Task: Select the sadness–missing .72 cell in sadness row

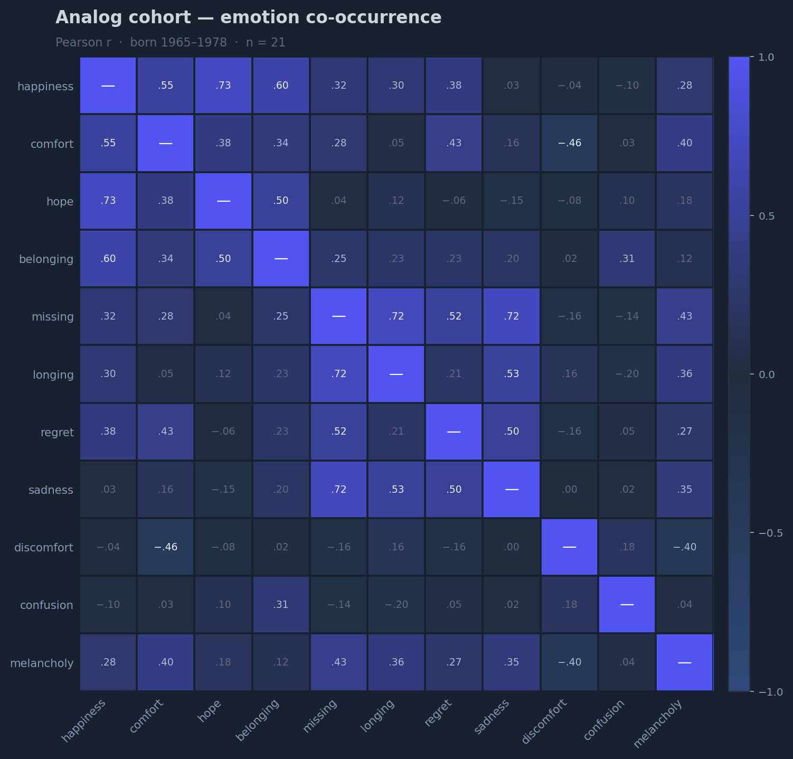Action: 338,490
